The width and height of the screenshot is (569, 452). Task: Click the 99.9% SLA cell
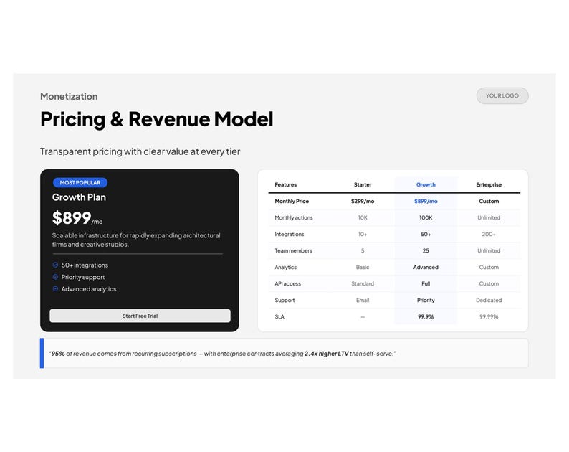pos(426,317)
